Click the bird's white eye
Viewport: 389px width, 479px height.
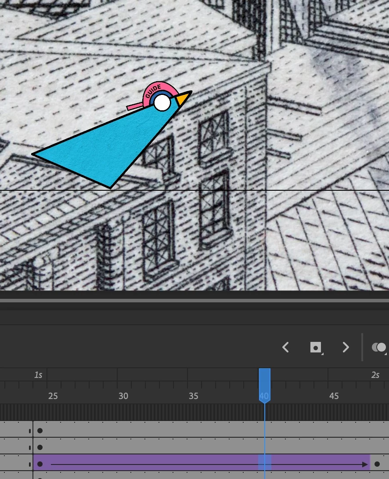click(162, 103)
